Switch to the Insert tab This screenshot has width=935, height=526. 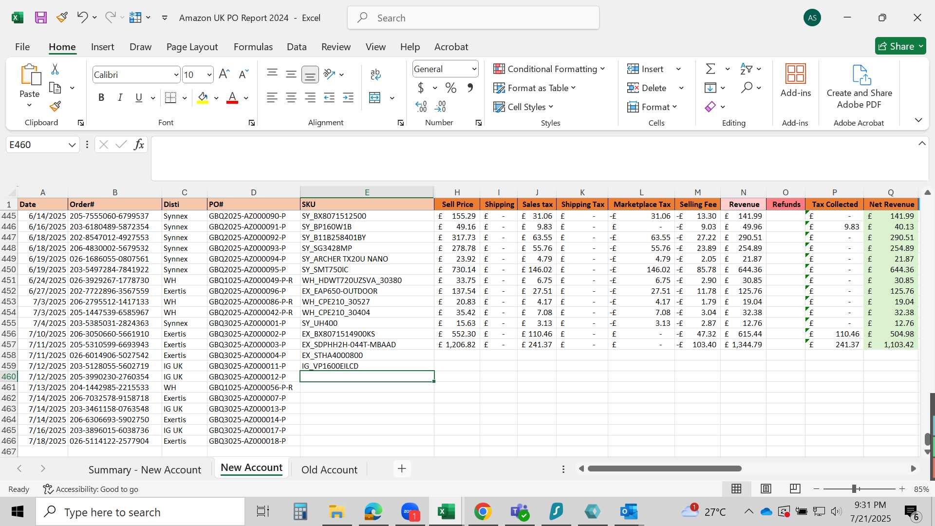pos(102,47)
